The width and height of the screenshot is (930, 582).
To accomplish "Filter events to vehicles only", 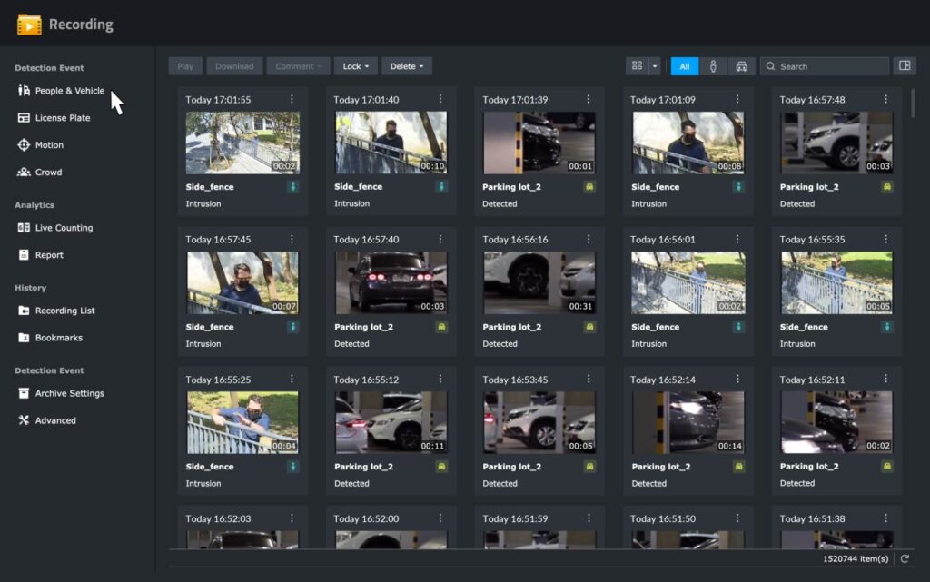I will coord(741,66).
